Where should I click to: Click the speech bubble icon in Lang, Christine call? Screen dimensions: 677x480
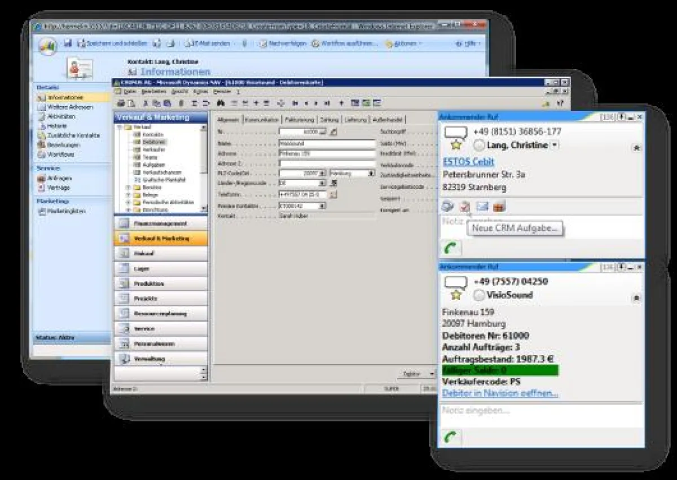(455, 133)
